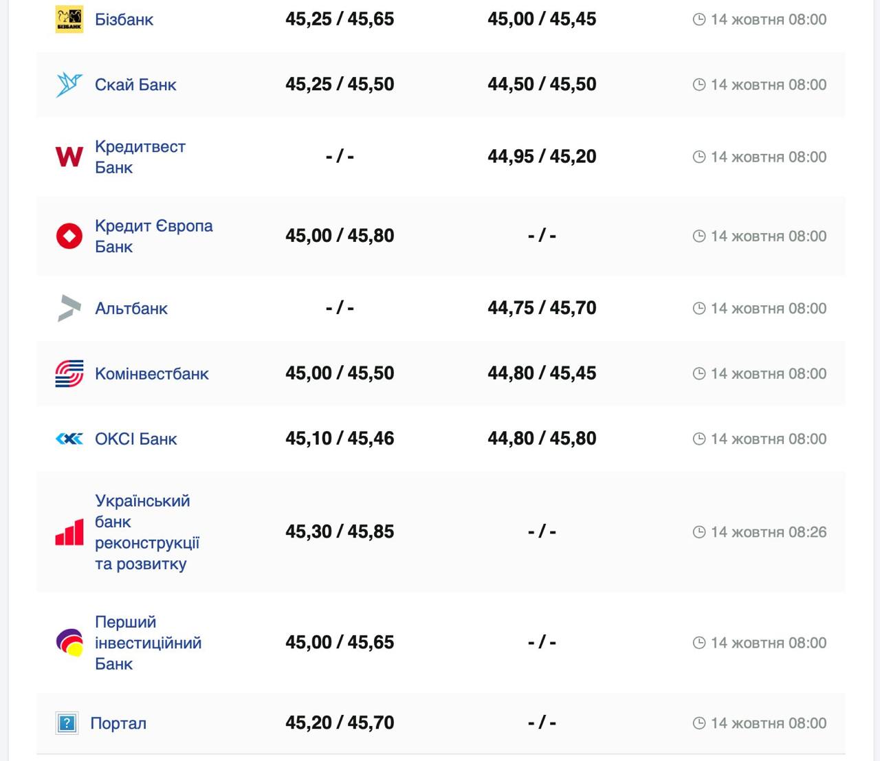The image size is (880, 761).
Task: Click the Альтбанк gray arrow logo
Action: point(69,308)
